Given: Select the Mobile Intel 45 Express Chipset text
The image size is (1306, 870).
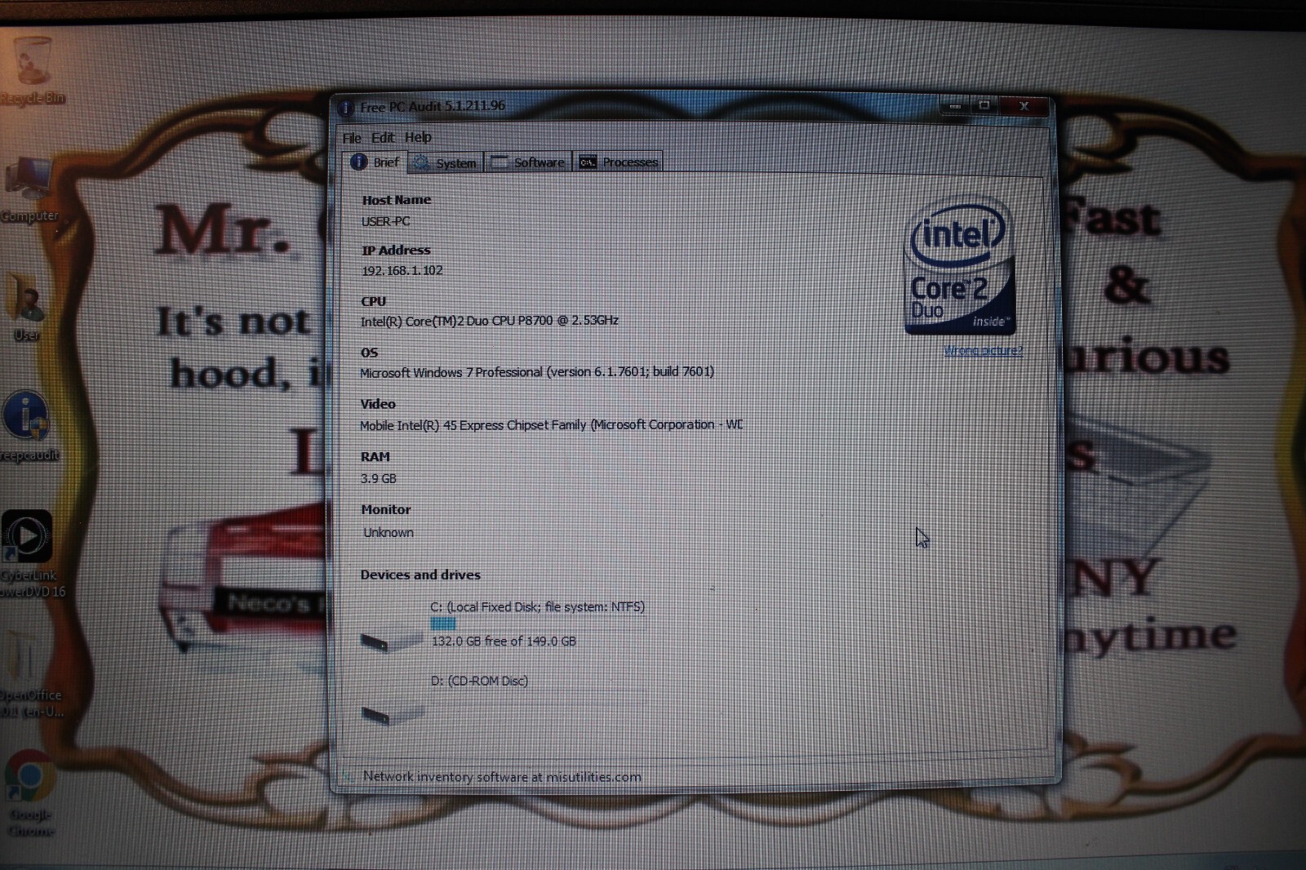Looking at the screenshot, I should coord(552,425).
